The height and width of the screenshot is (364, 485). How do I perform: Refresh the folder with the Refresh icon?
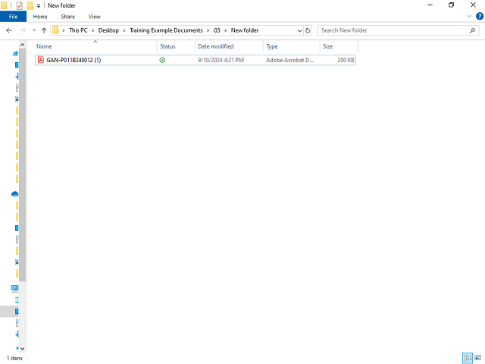point(308,30)
